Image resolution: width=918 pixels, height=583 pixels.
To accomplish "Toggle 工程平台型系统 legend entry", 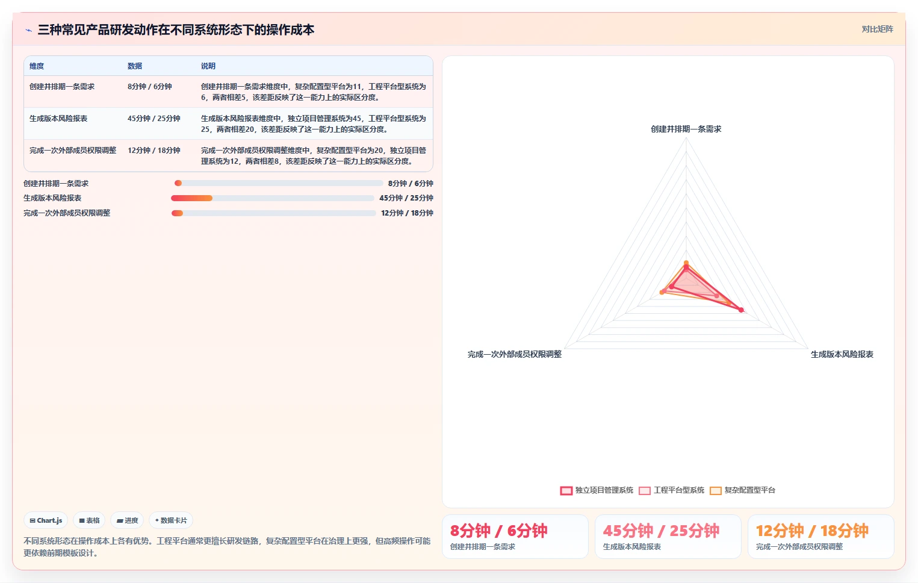I will click(671, 490).
